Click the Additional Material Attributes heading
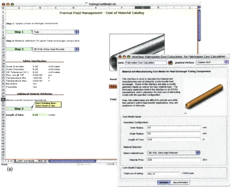 point(34,94)
